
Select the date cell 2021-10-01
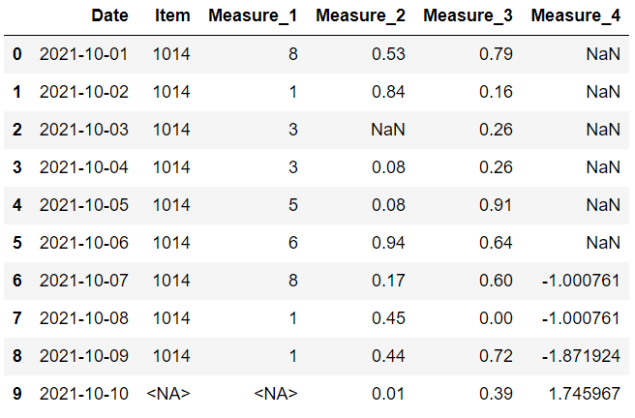pos(84,54)
